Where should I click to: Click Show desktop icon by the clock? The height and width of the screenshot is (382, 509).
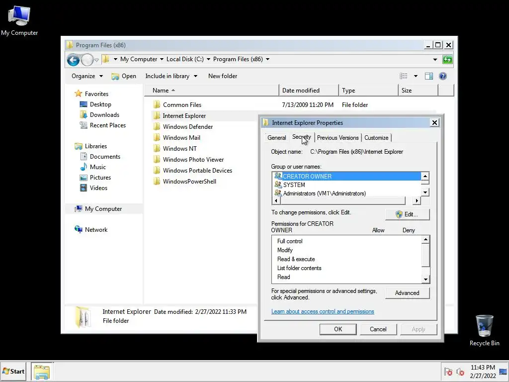tap(503, 372)
